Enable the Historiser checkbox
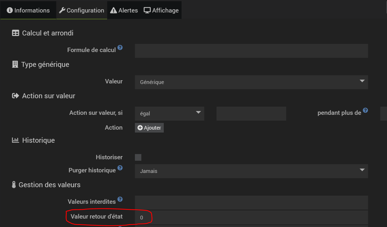 point(138,158)
